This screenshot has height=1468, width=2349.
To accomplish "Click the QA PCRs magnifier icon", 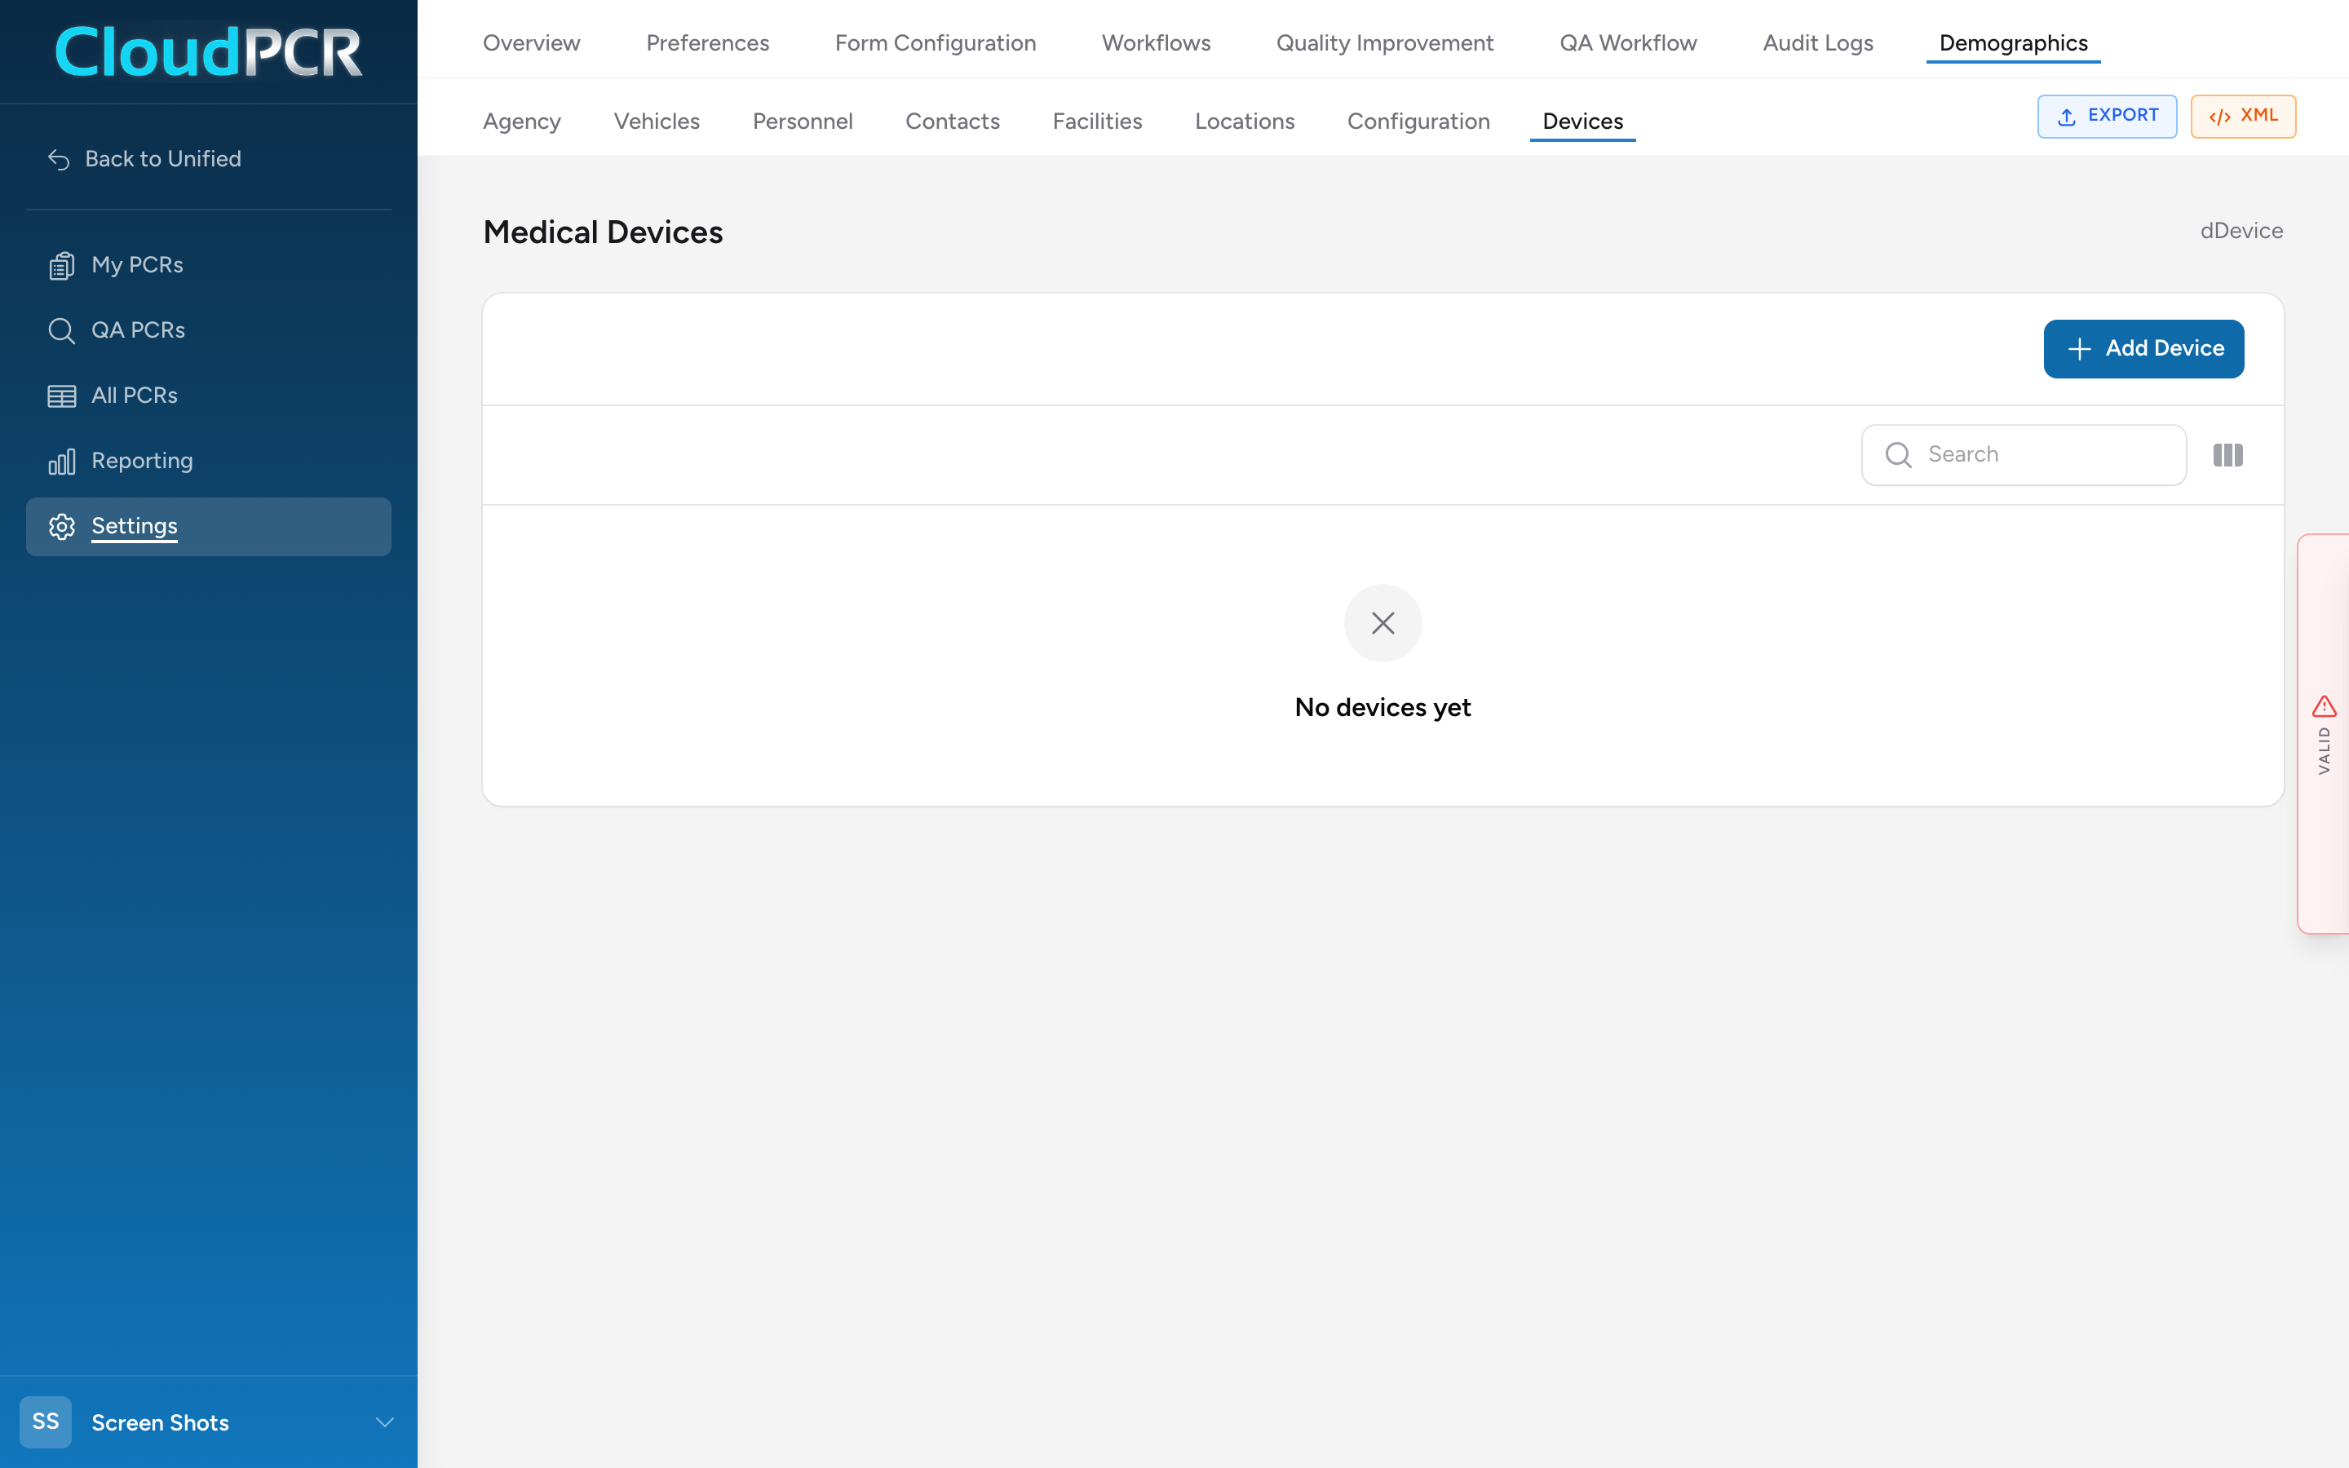I will (61, 330).
